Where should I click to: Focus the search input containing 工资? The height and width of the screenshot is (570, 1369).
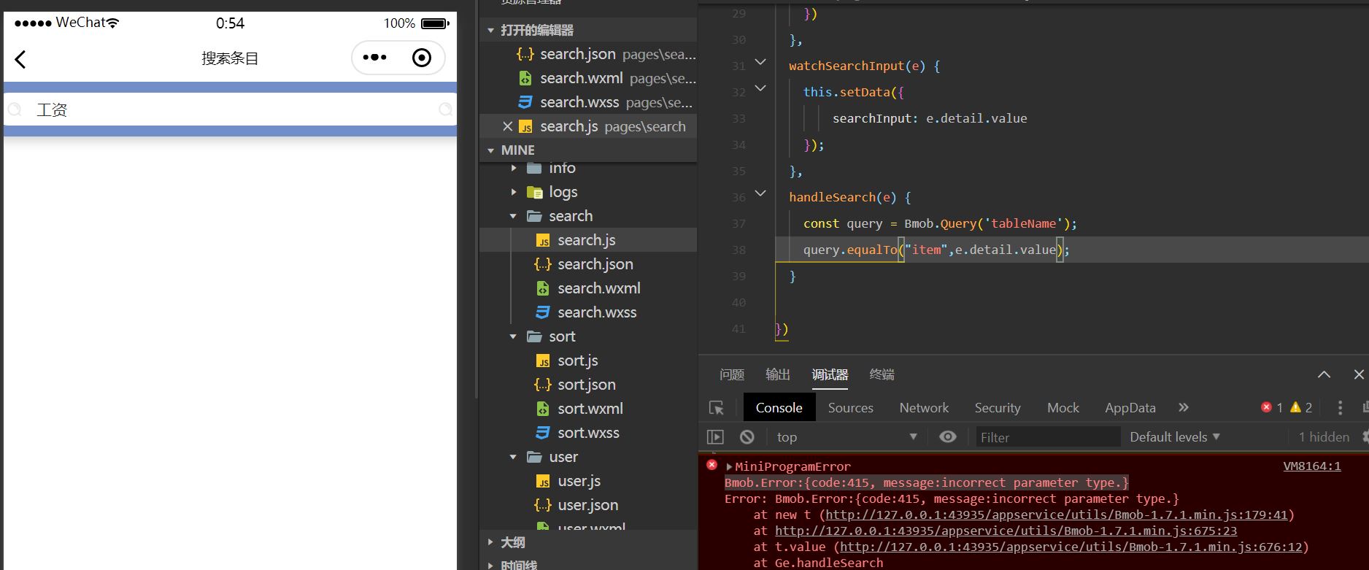tap(230, 109)
